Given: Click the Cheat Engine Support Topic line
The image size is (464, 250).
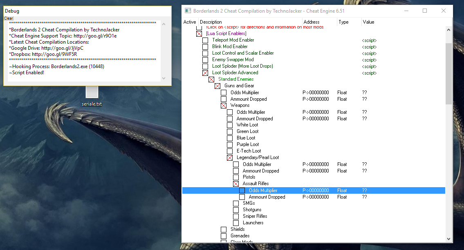Looking at the screenshot, I should click(x=63, y=36).
